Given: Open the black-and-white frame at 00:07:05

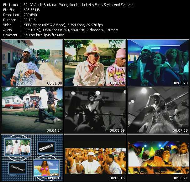Looking at the screenshot, I should point(158,110).
